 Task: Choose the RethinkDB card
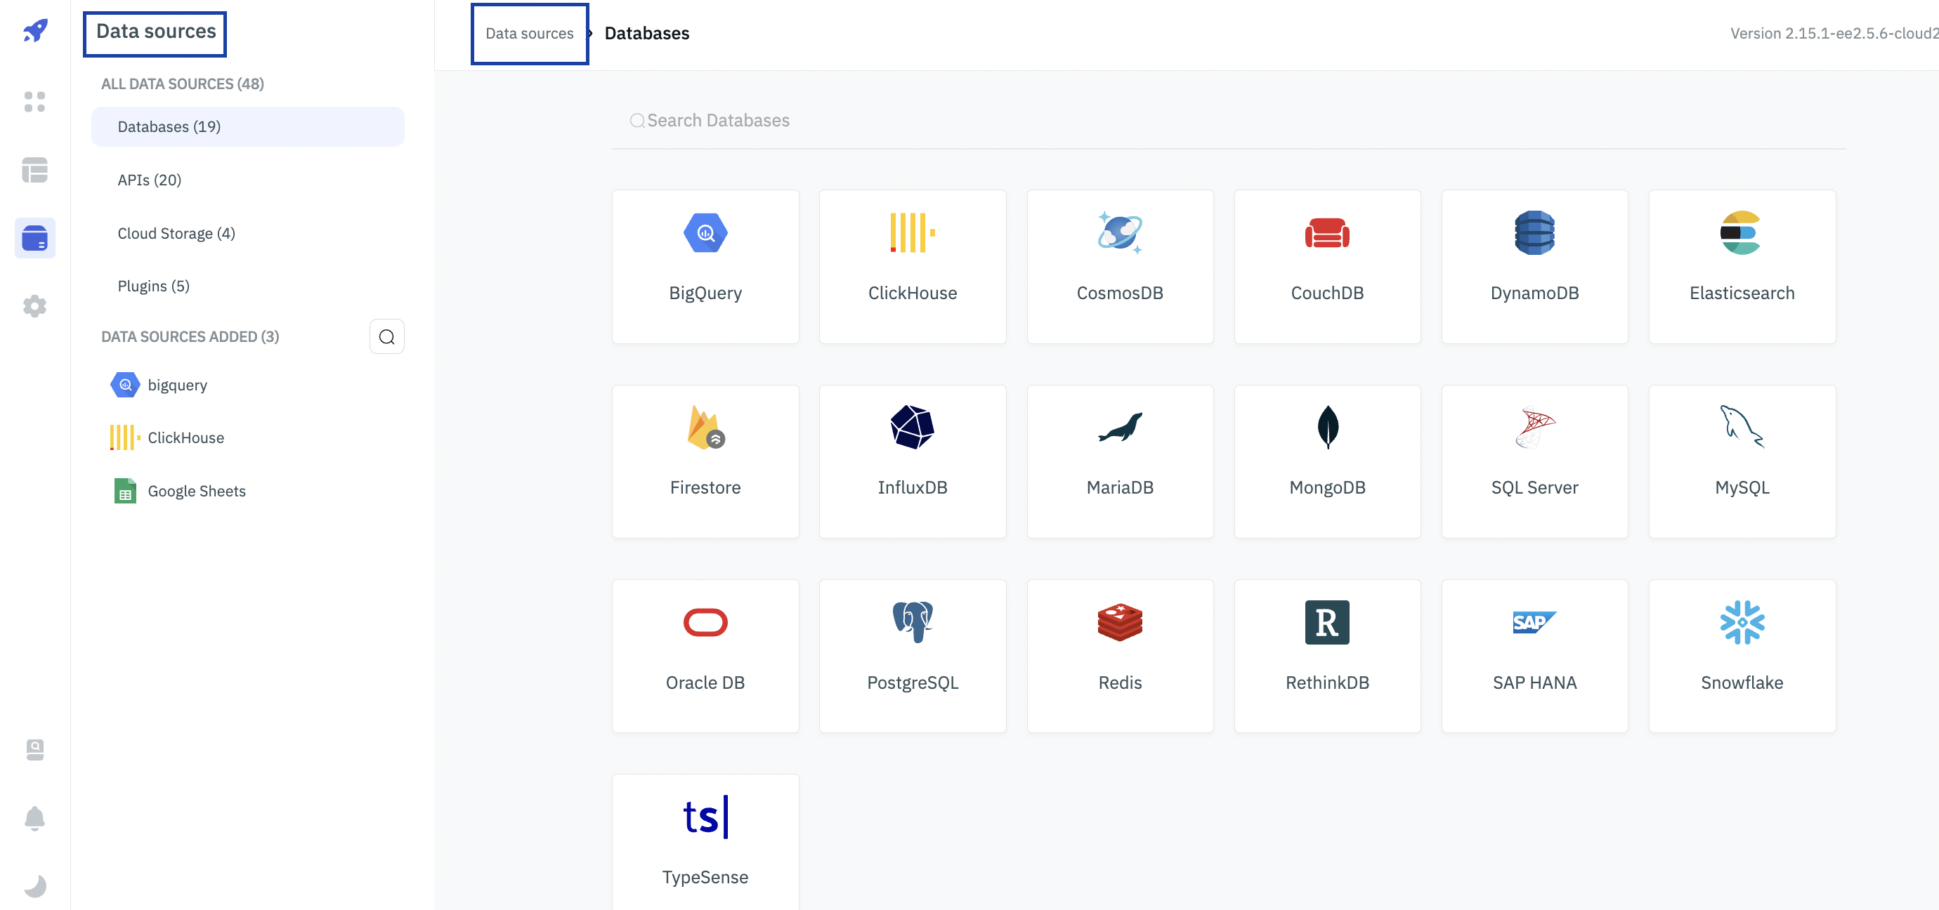(x=1328, y=656)
